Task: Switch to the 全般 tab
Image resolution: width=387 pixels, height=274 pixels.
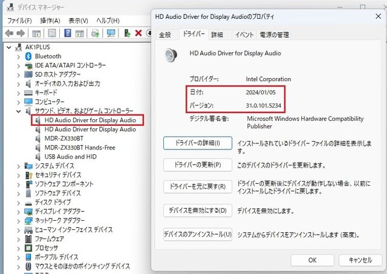Action: tap(165, 35)
